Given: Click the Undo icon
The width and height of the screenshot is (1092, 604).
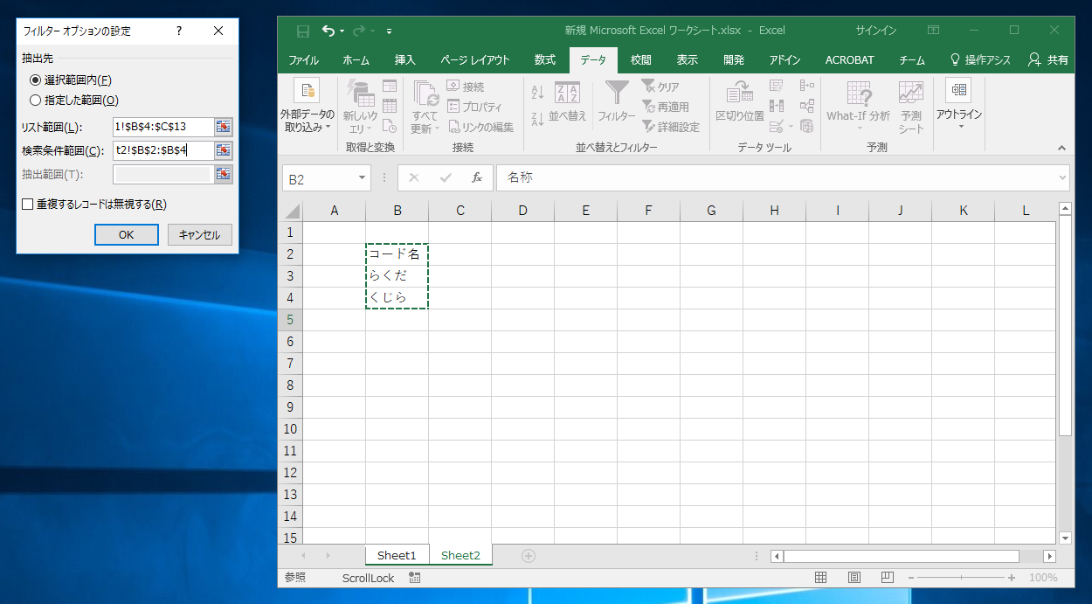Looking at the screenshot, I should coord(328,31).
